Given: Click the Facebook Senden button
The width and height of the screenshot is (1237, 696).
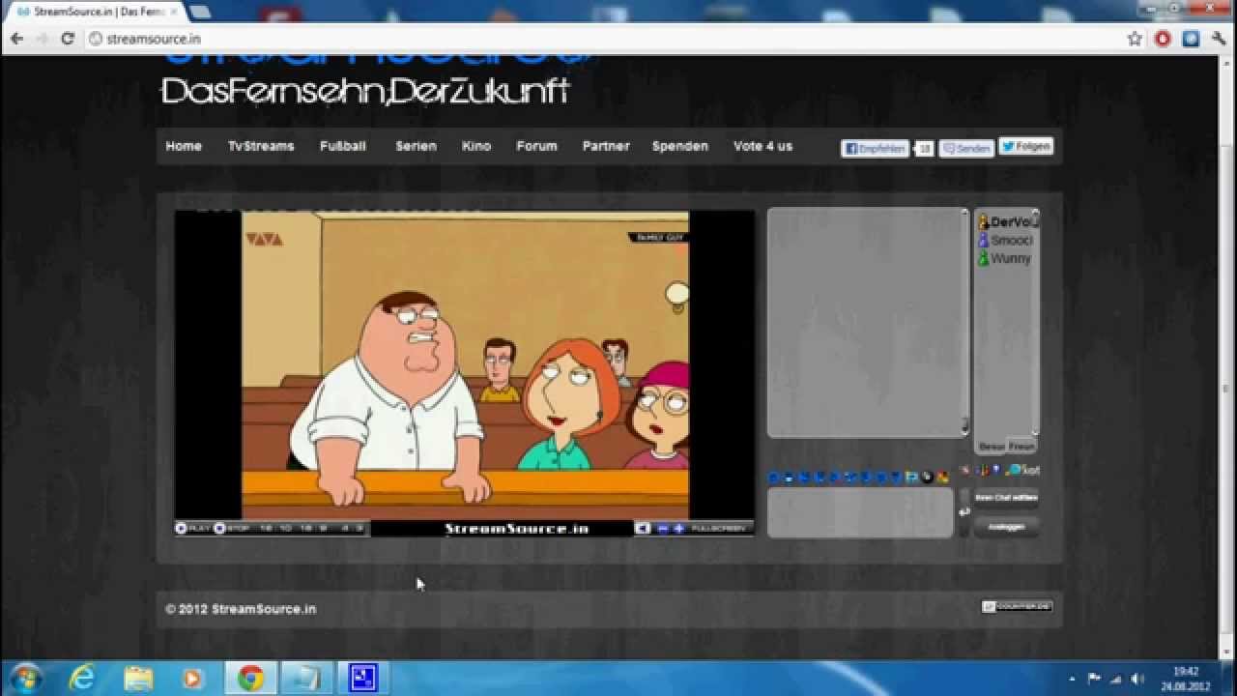Looking at the screenshot, I should [x=966, y=149].
